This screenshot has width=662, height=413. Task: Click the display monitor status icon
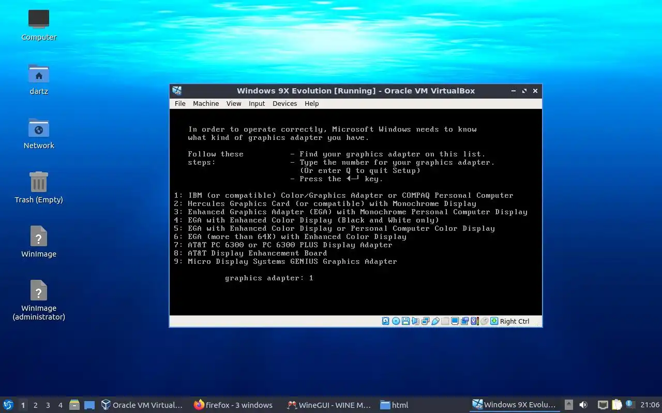(455, 321)
